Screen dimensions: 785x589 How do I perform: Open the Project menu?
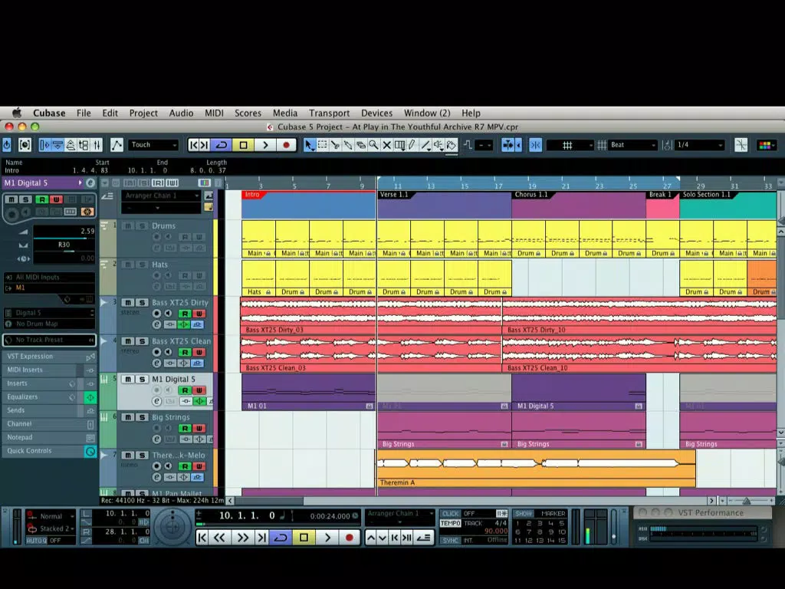pos(143,114)
